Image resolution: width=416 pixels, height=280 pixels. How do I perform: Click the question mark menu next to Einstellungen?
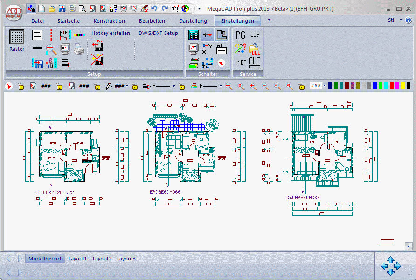pos(269,21)
